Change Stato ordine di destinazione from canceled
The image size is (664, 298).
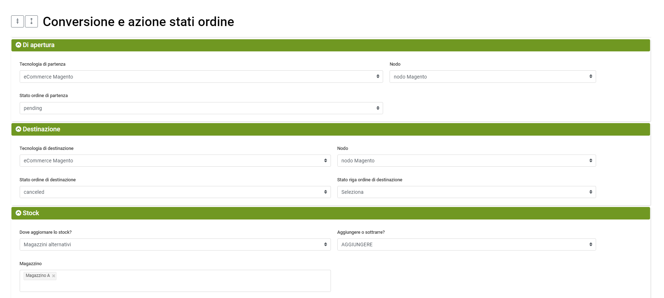point(175,192)
